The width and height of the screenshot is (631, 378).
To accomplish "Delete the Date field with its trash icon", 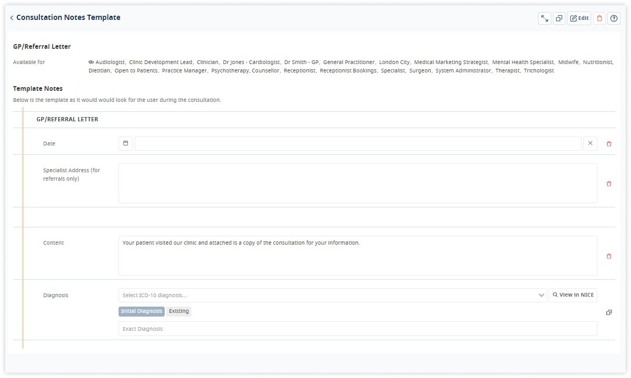I will (608, 143).
